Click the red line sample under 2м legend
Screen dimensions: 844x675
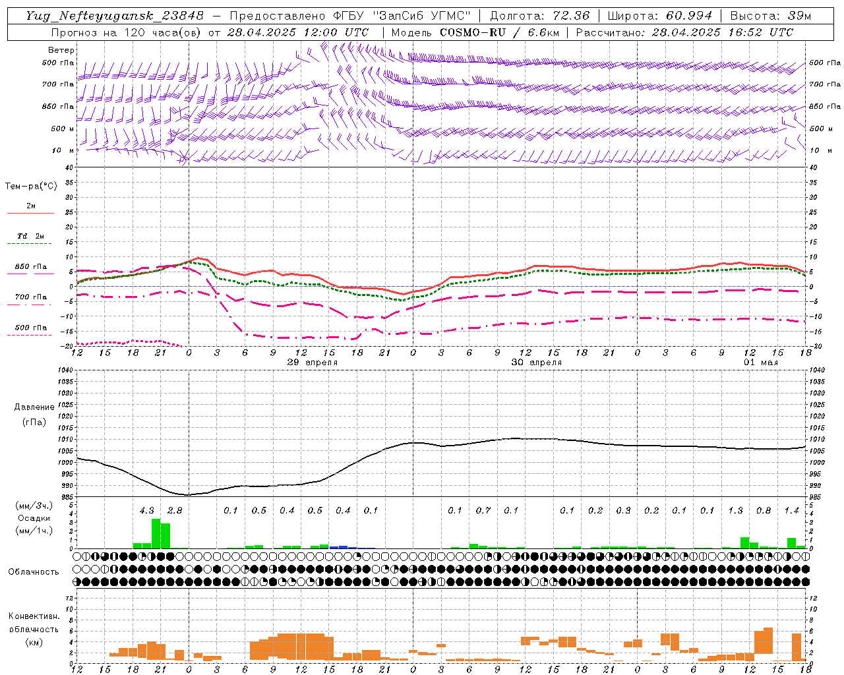tap(31, 213)
